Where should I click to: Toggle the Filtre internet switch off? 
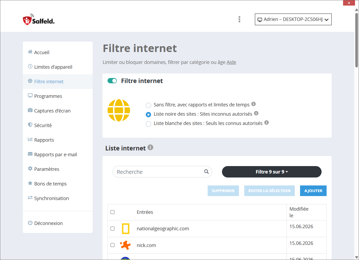click(x=112, y=81)
